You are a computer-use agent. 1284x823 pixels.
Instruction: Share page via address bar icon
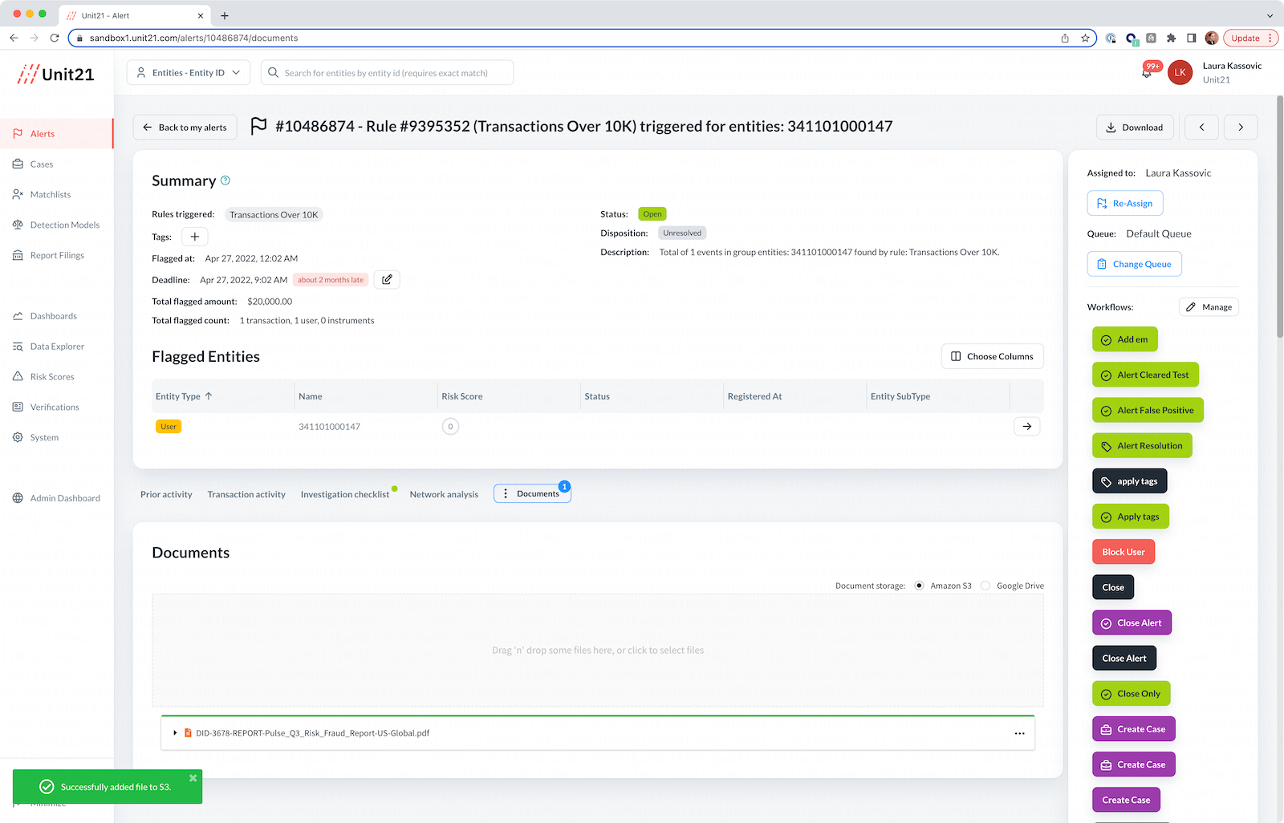1065,38
